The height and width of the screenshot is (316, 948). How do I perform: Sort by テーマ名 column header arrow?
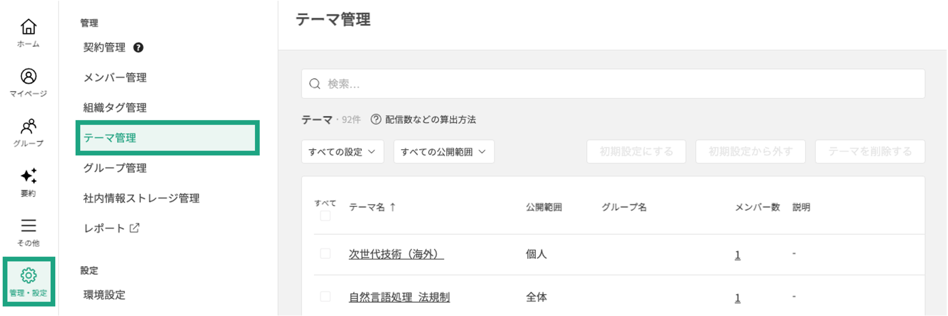pyautogui.click(x=393, y=207)
